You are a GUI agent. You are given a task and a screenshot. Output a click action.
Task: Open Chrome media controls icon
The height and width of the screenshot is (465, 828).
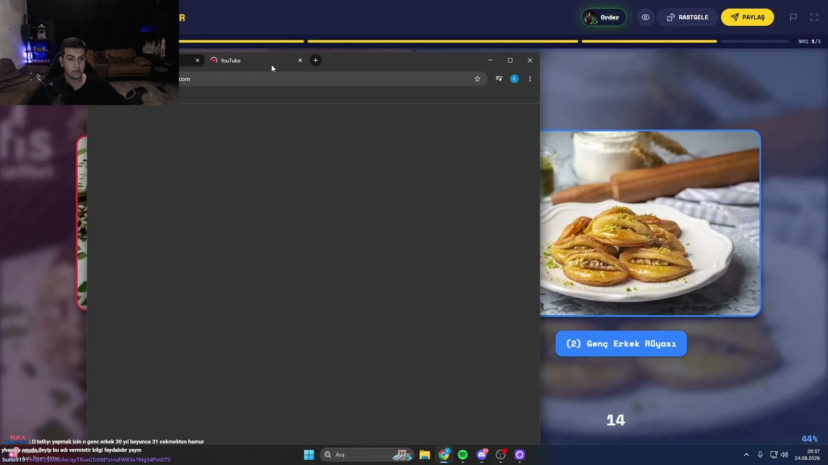pyautogui.click(x=499, y=79)
